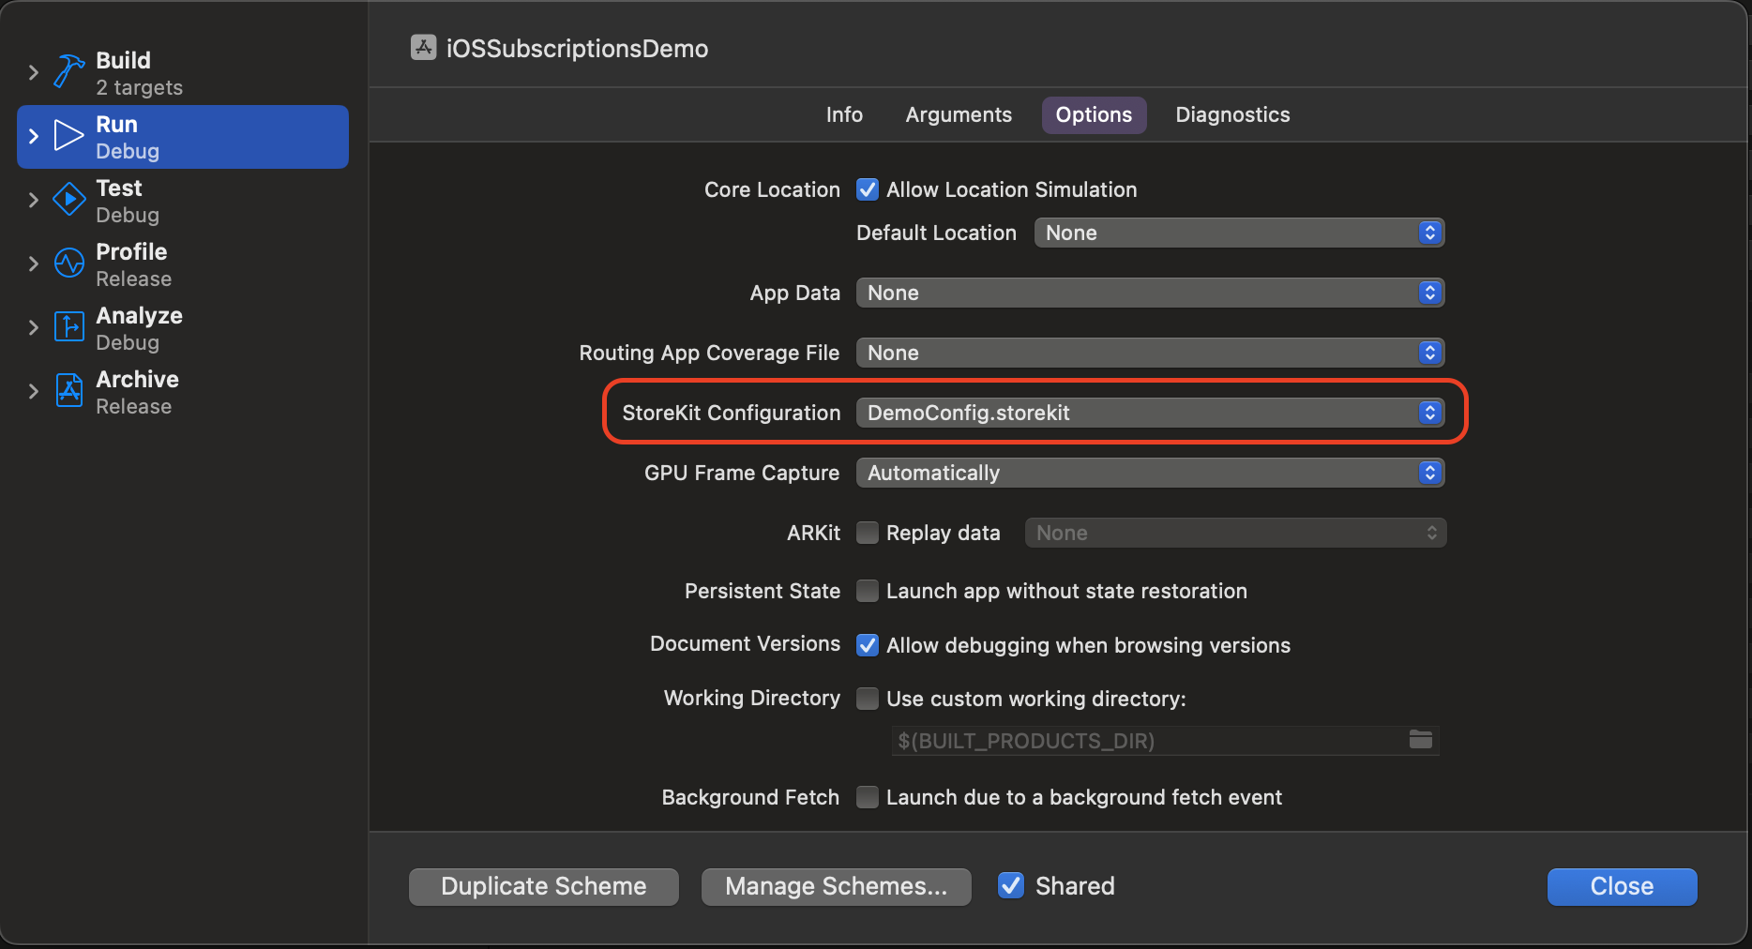Click the Profile waveform icon
The height and width of the screenshot is (949, 1752).
click(68, 264)
